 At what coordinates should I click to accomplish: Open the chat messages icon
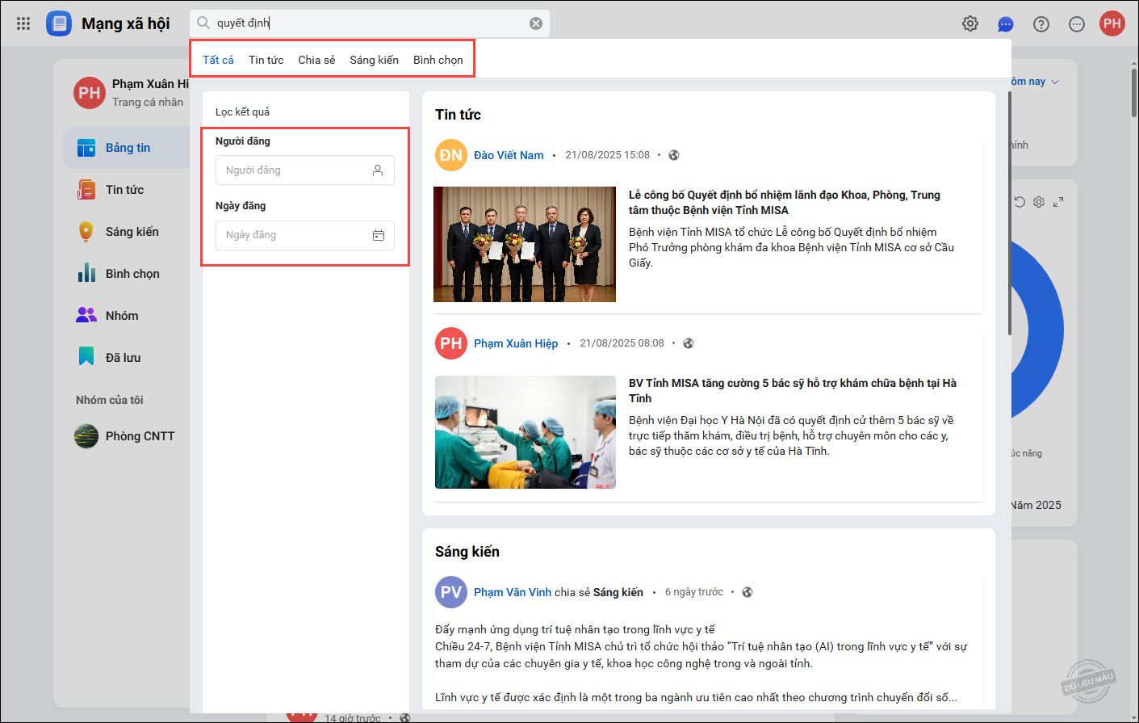pos(1006,24)
